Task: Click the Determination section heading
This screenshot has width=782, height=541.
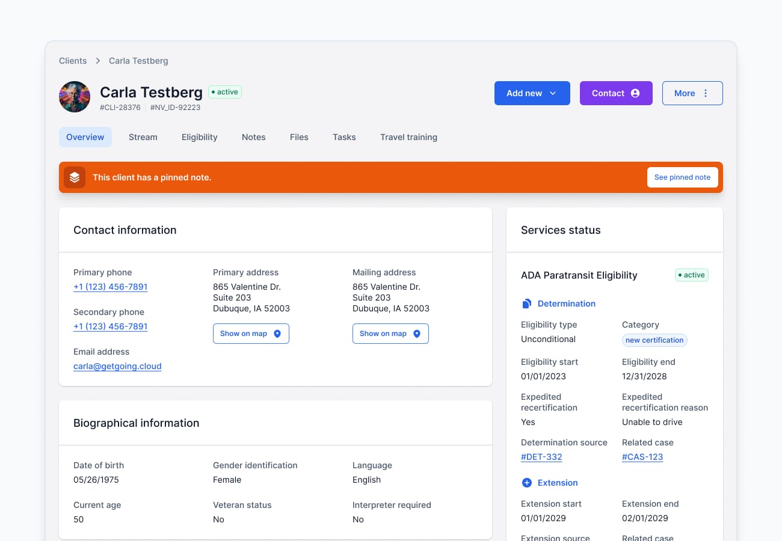Action: (567, 304)
